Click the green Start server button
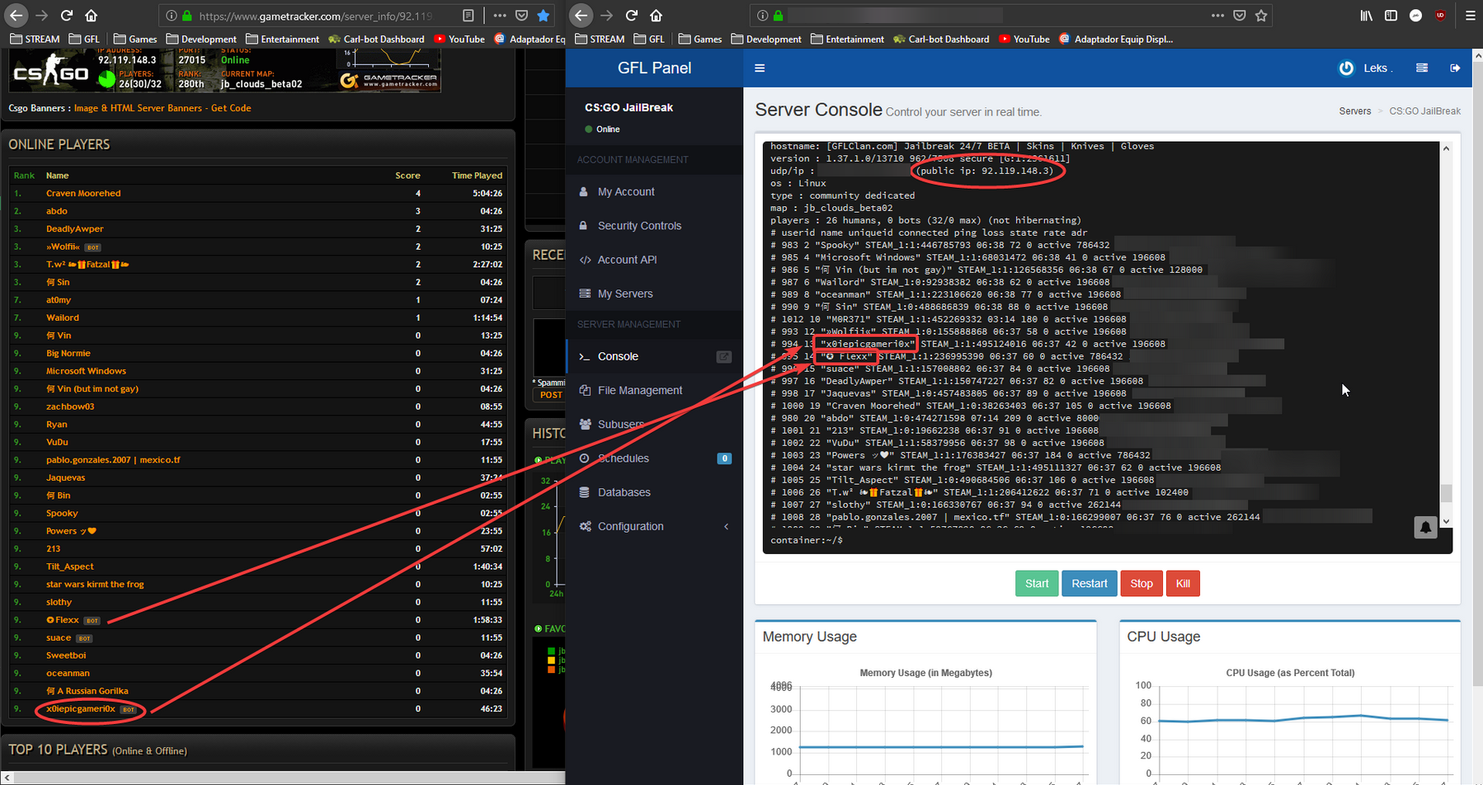The image size is (1483, 785). pos(1037,583)
